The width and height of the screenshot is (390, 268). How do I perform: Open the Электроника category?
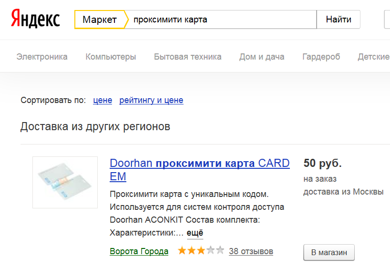point(42,57)
